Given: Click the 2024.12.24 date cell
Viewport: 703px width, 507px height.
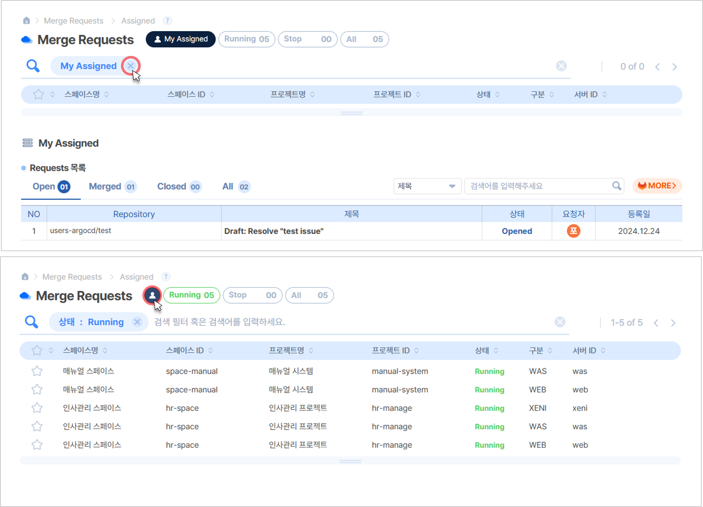Looking at the screenshot, I should [639, 231].
